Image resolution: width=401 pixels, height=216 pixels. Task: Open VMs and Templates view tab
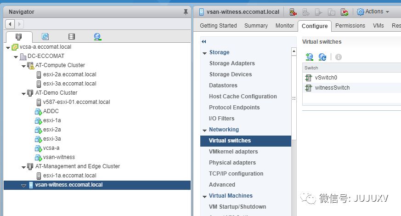pos(45,37)
